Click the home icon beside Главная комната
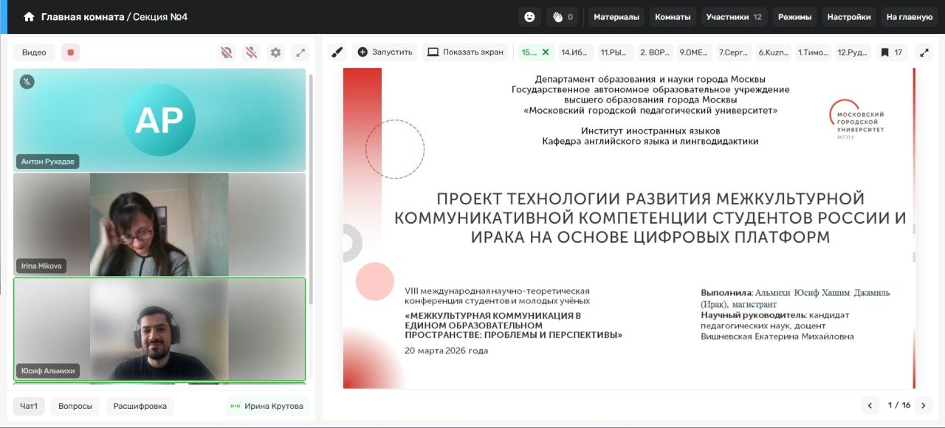This screenshot has height=428, width=945. (29, 16)
